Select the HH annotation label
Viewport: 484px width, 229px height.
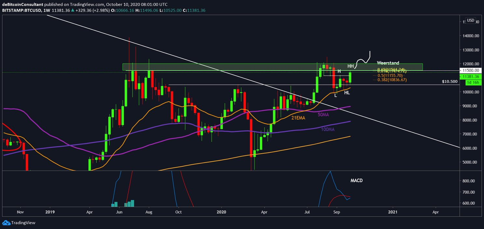click(x=350, y=66)
